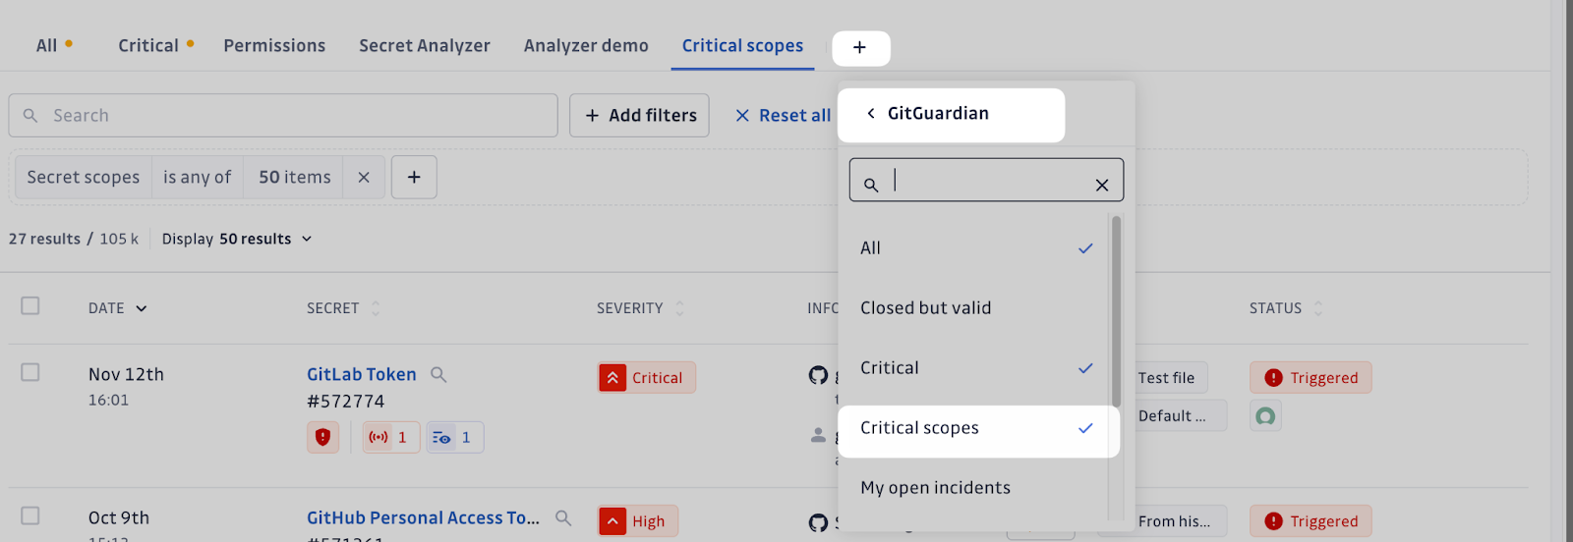Viewport: 1573px width, 542px height.
Task: Sort by DATE column arrow
Action: click(x=141, y=308)
